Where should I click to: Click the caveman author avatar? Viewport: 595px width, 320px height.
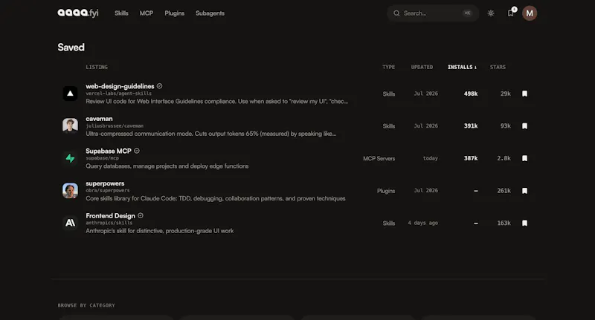coord(70,125)
